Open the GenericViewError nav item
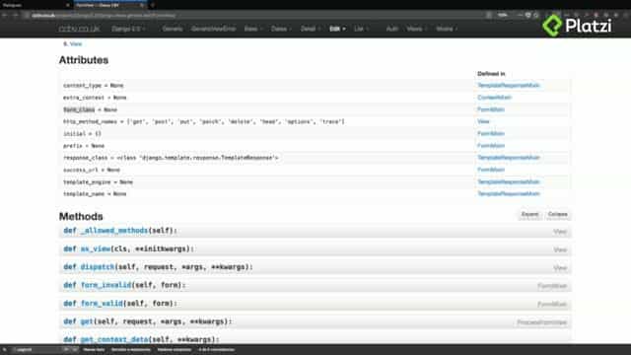The width and height of the screenshot is (631, 355). [x=213, y=29]
